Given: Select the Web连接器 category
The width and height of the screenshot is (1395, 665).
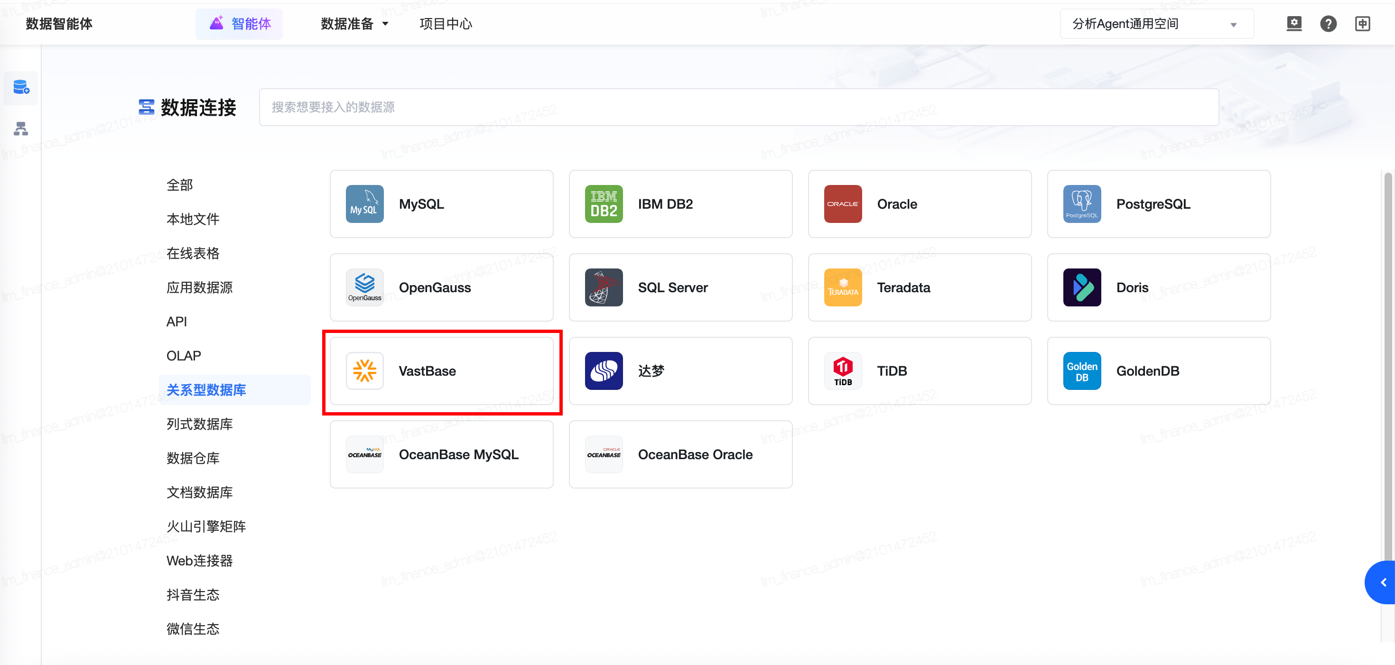Looking at the screenshot, I should 199,561.
